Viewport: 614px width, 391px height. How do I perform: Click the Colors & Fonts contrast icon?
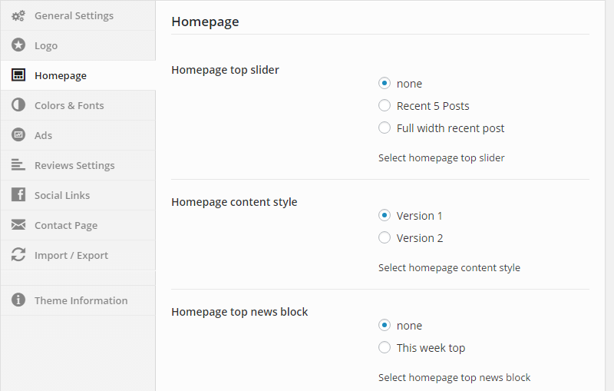click(18, 105)
